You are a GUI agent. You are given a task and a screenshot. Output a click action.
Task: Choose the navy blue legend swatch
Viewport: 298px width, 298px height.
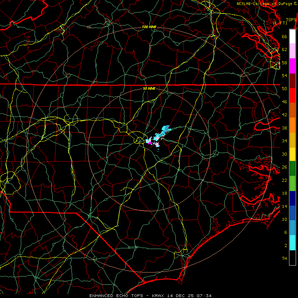coord(292,198)
